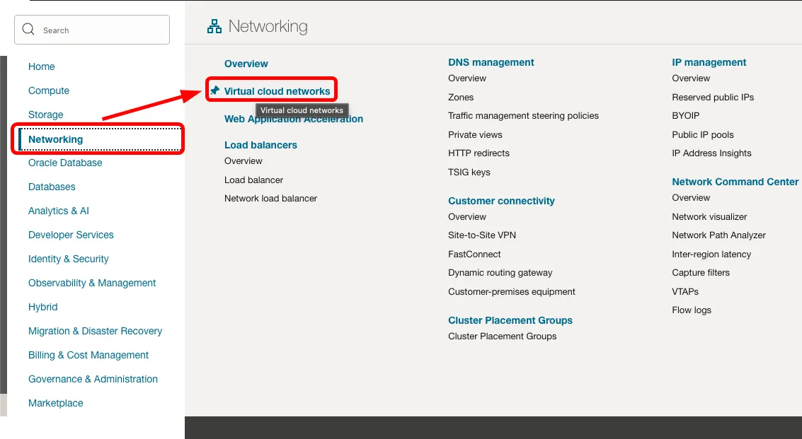The width and height of the screenshot is (802, 439).
Task: Open Customer-premises equipment
Action: coord(512,291)
